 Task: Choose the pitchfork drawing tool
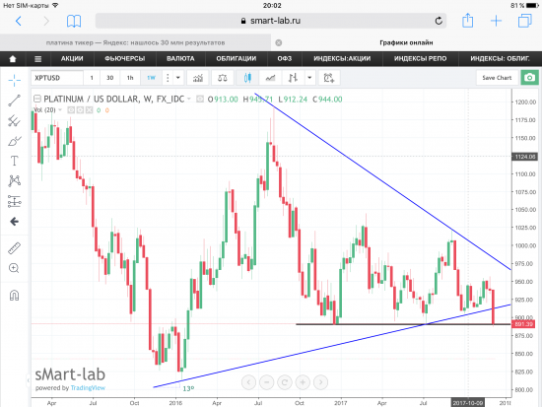pos(15,120)
